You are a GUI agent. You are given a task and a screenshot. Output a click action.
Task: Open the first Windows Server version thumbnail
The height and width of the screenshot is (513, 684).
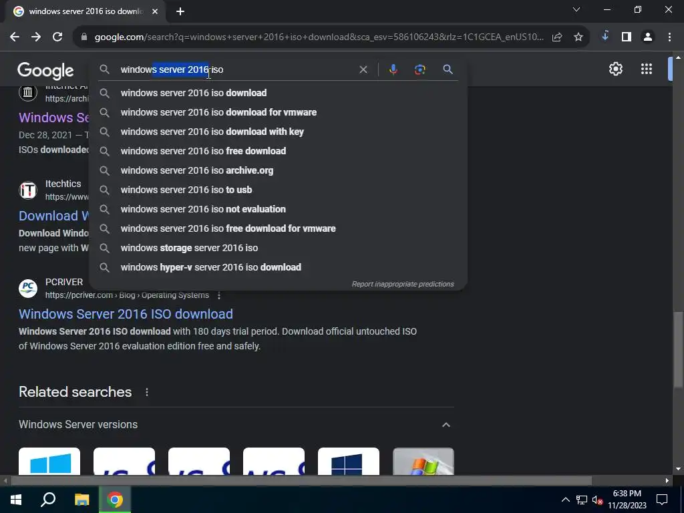click(x=49, y=461)
